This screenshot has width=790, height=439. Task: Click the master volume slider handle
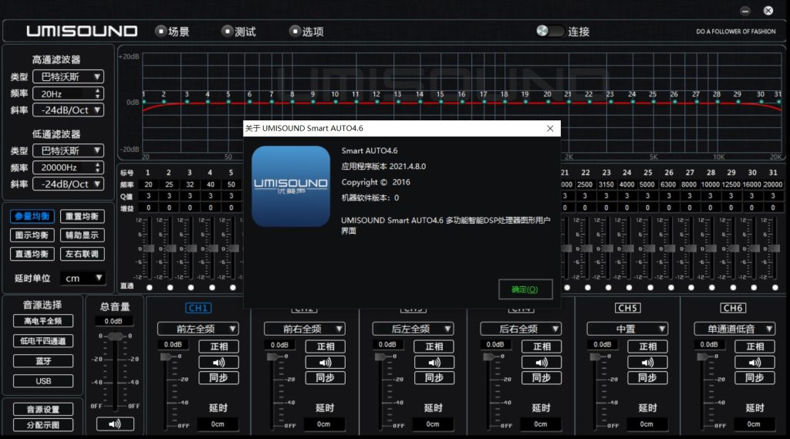(x=116, y=336)
